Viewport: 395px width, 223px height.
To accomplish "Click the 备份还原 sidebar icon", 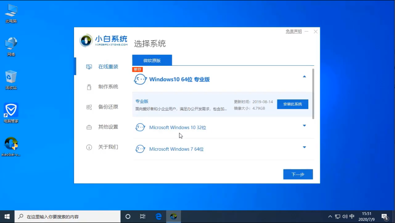I will pos(88,107).
